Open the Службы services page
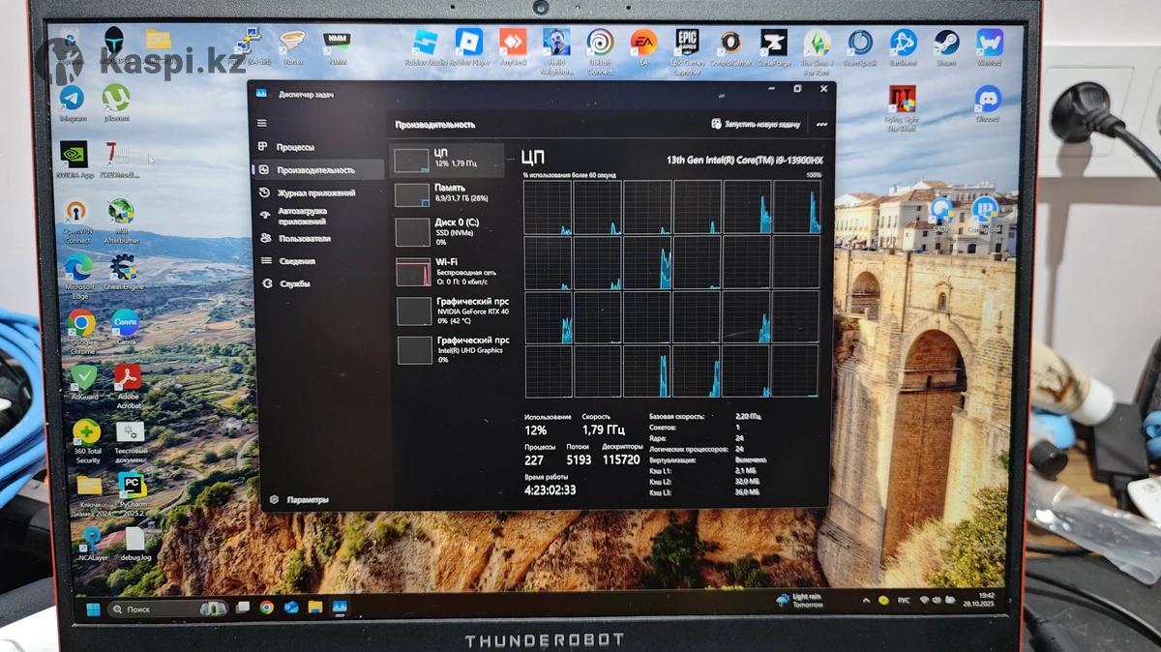The image size is (1161, 652). pos(294,283)
